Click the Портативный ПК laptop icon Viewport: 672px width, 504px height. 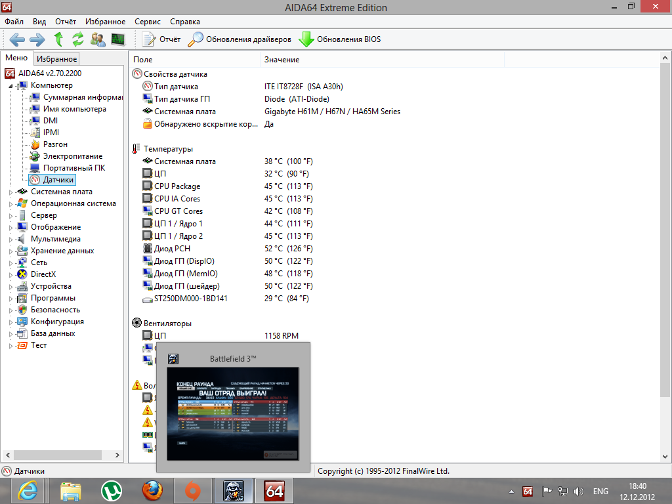35,168
